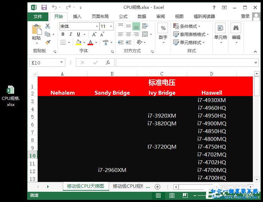Open Cell Styles (单元格样式) menu

pos(189,42)
